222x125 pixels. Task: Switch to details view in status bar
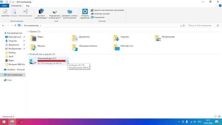tap(216, 117)
